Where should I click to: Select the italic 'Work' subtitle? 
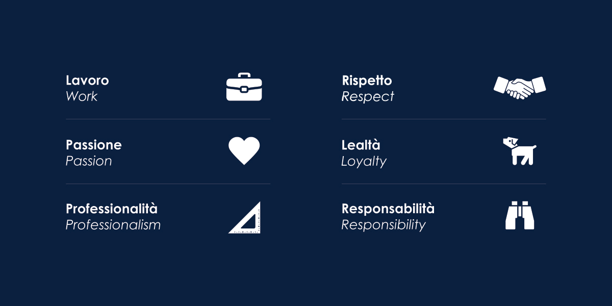coord(82,96)
